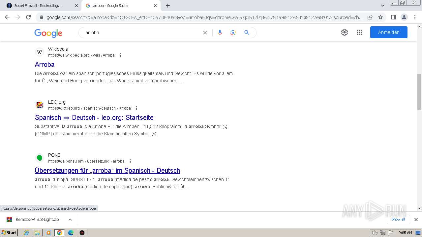Open the Chrome profile avatar
This screenshot has width=422, height=237.
coord(404,17)
